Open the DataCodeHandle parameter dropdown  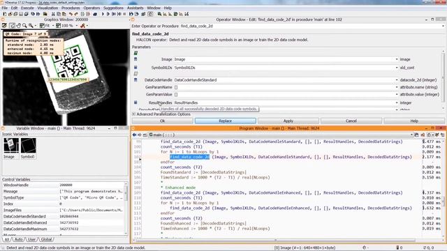396,80
